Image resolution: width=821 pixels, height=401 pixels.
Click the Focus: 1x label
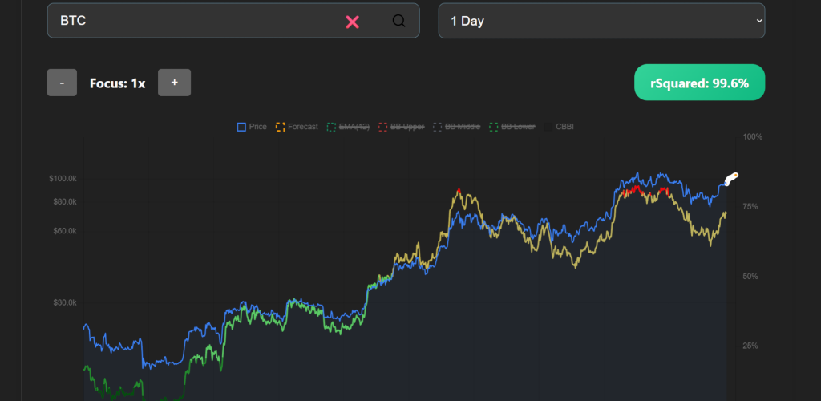coord(117,83)
